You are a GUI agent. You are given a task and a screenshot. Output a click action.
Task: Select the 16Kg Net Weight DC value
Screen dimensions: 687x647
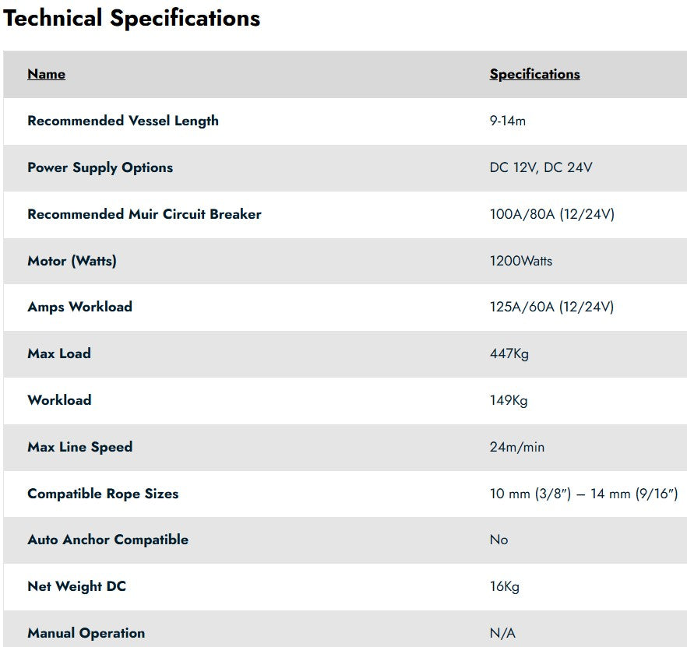(x=504, y=586)
